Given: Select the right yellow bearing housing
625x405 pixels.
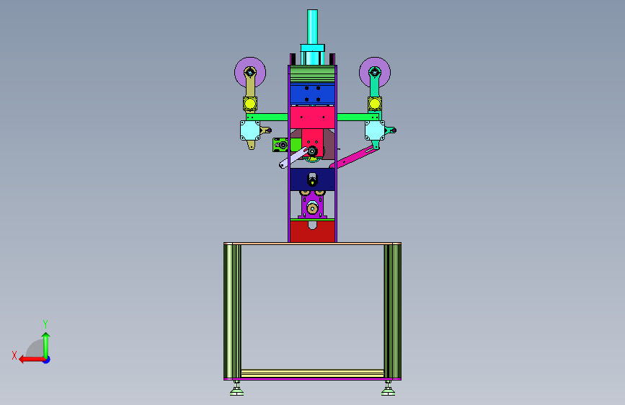Looking at the screenshot, I should point(375,104).
